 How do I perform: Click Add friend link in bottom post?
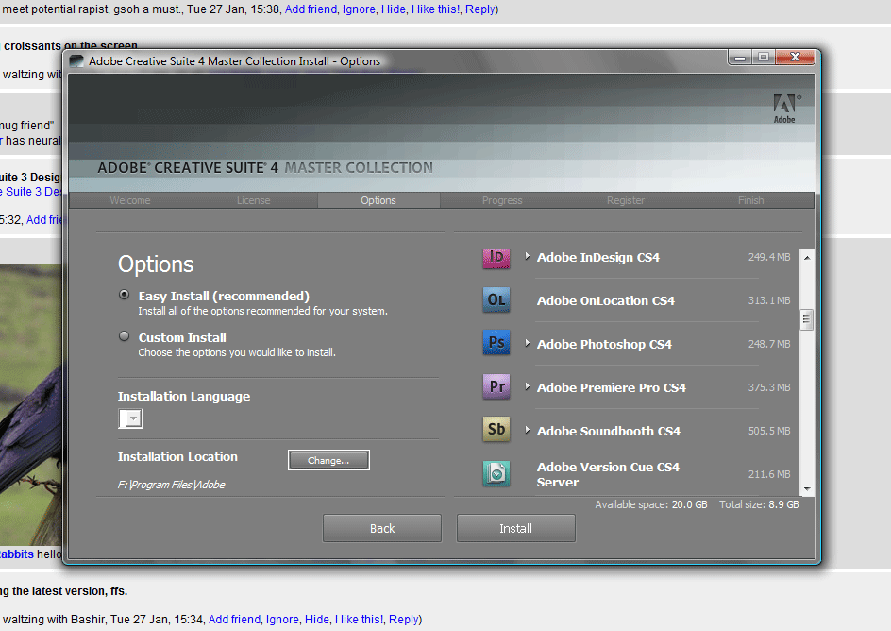click(x=235, y=619)
